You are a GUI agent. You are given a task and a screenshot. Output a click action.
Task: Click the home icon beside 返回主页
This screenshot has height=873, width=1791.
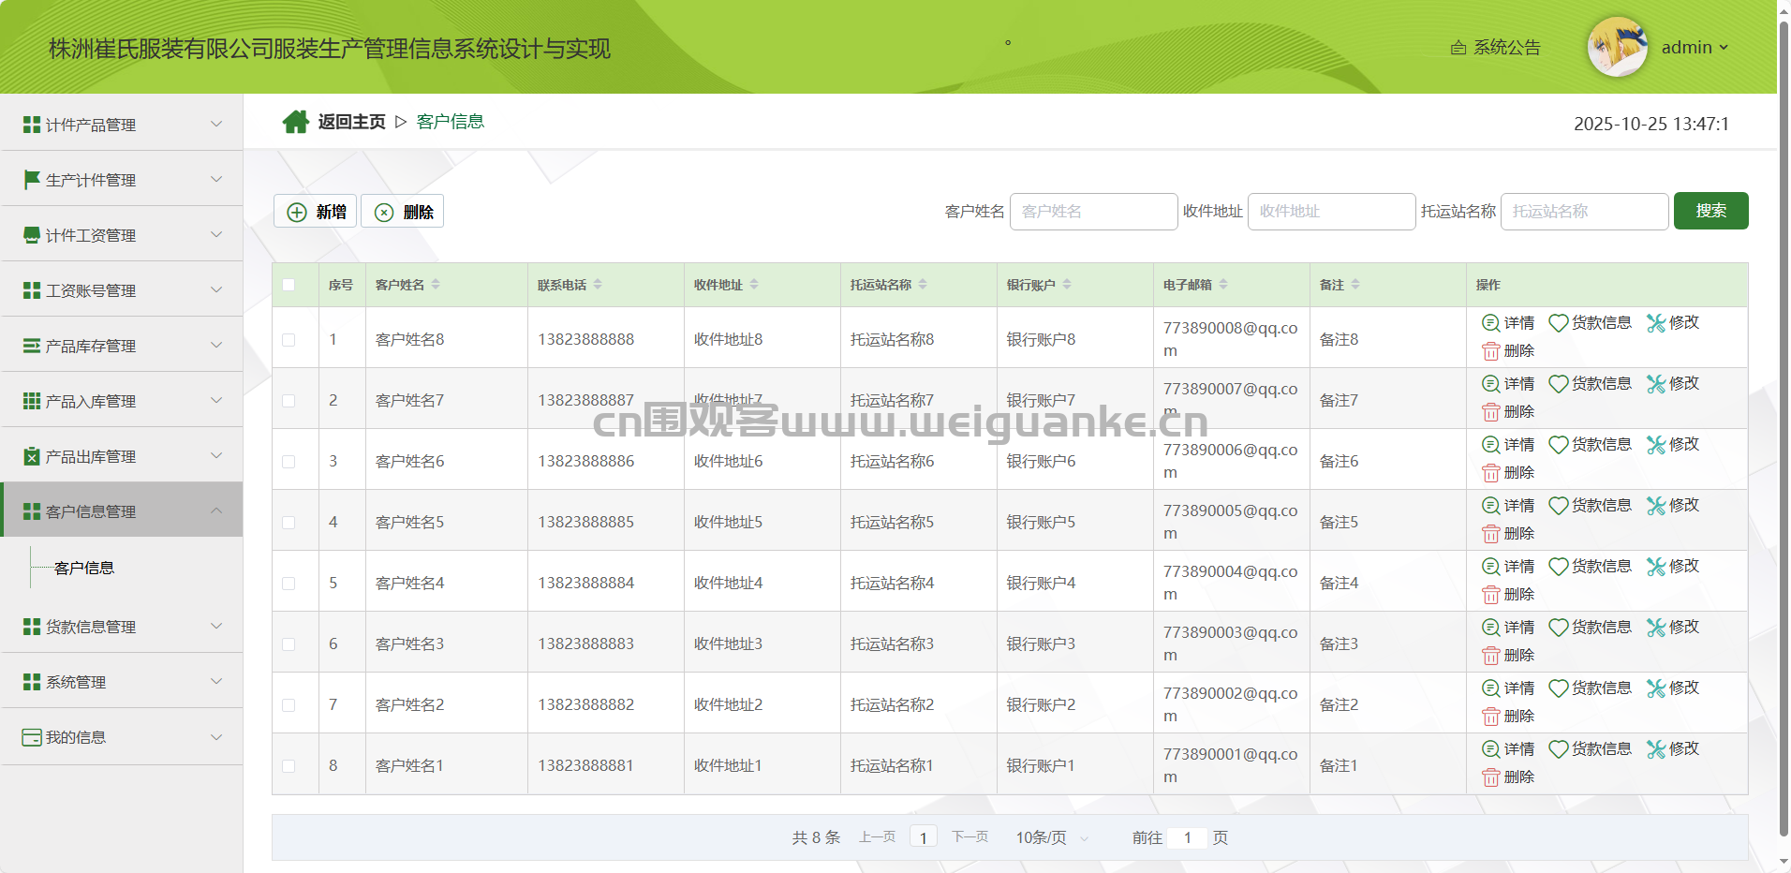[296, 122]
